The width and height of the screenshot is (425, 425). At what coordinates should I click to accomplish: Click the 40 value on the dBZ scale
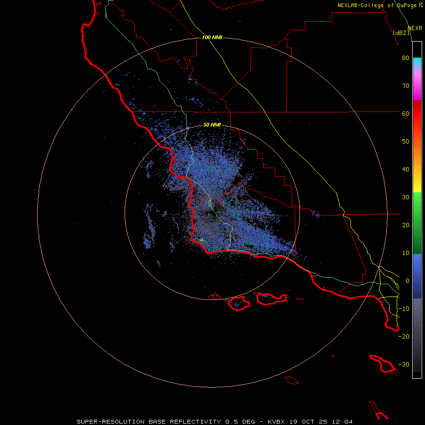[x=406, y=169]
